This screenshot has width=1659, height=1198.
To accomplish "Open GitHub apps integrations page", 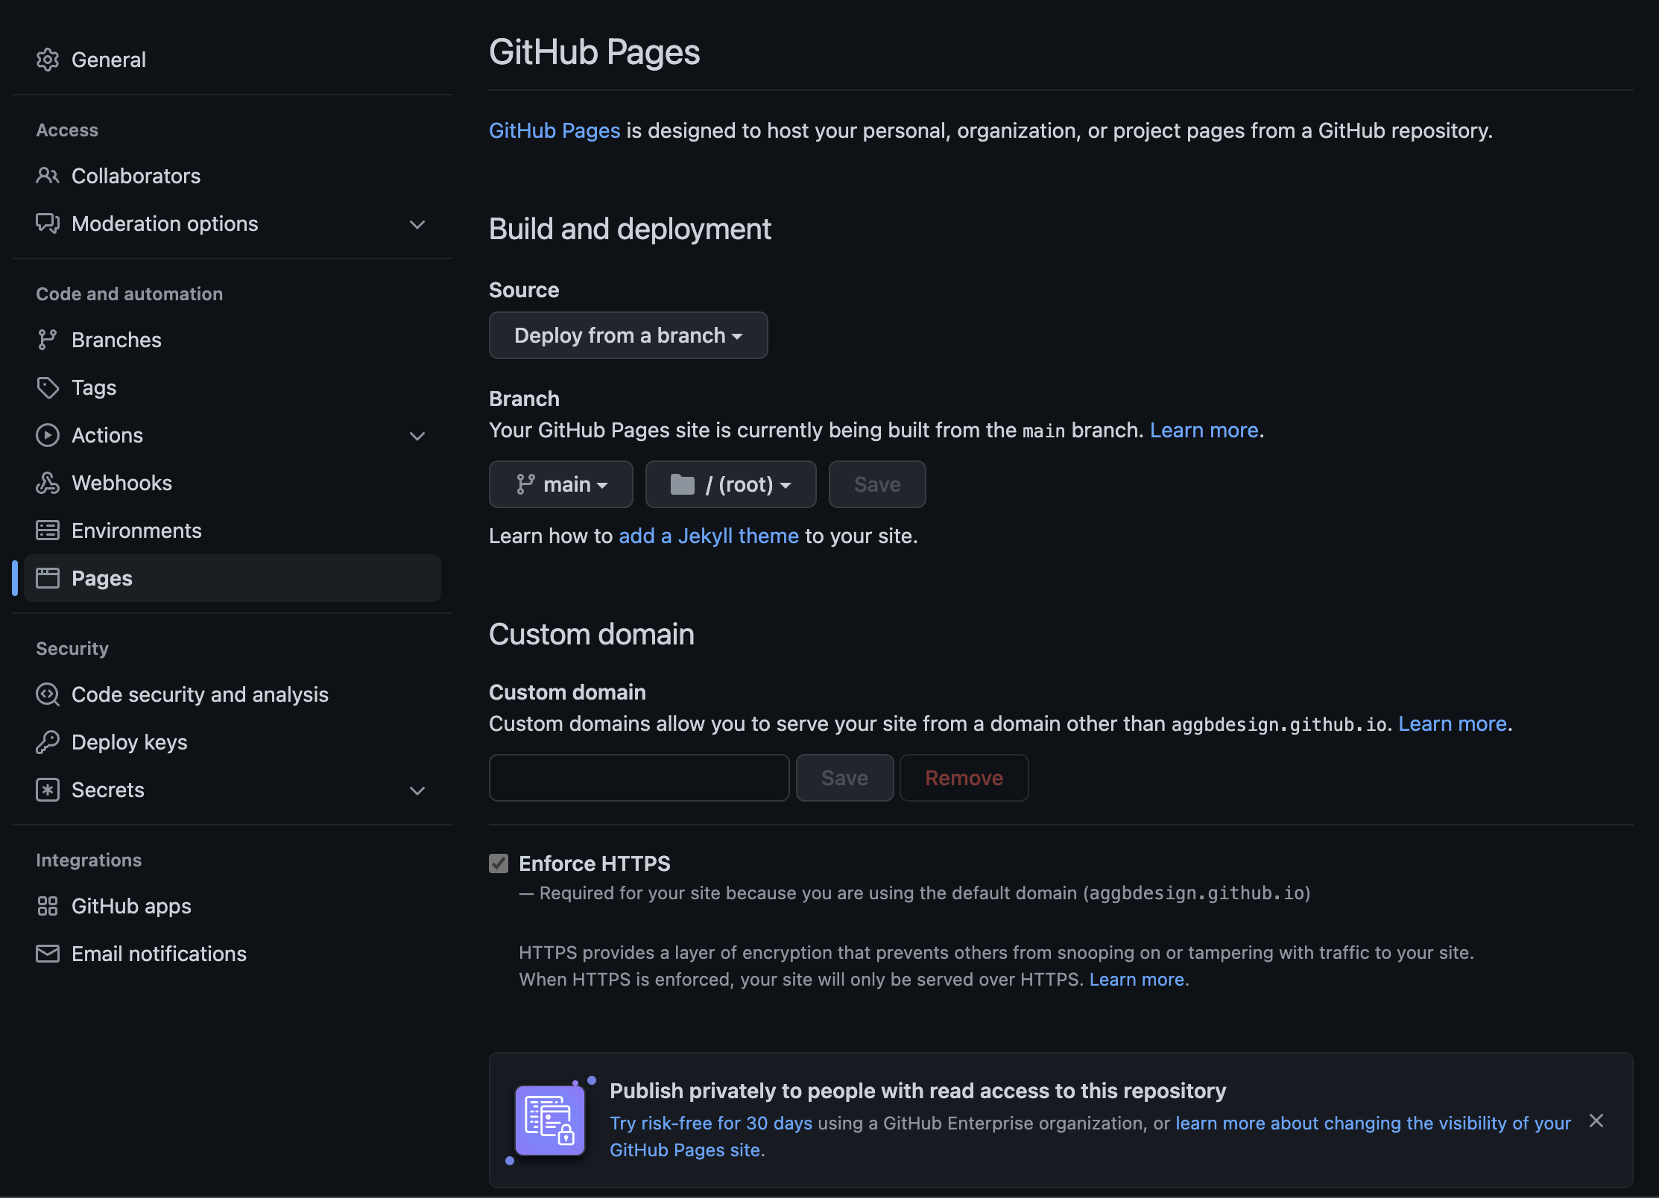I will [233, 906].
